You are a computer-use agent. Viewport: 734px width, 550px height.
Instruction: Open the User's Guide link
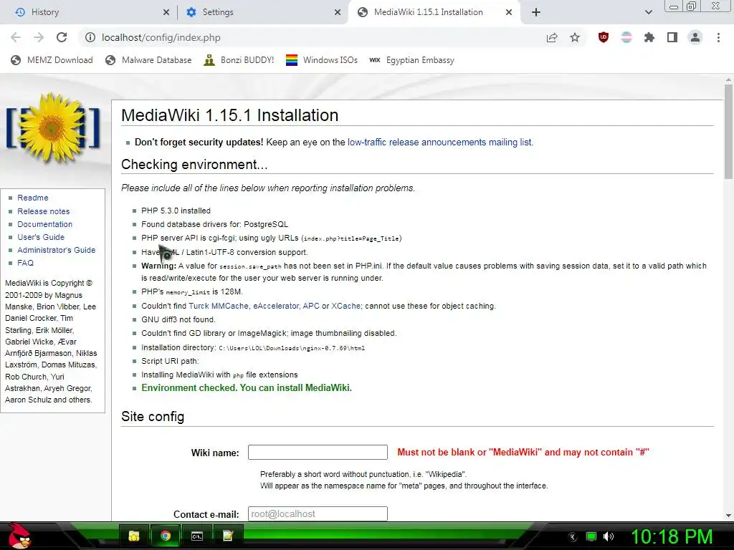(x=41, y=237)
